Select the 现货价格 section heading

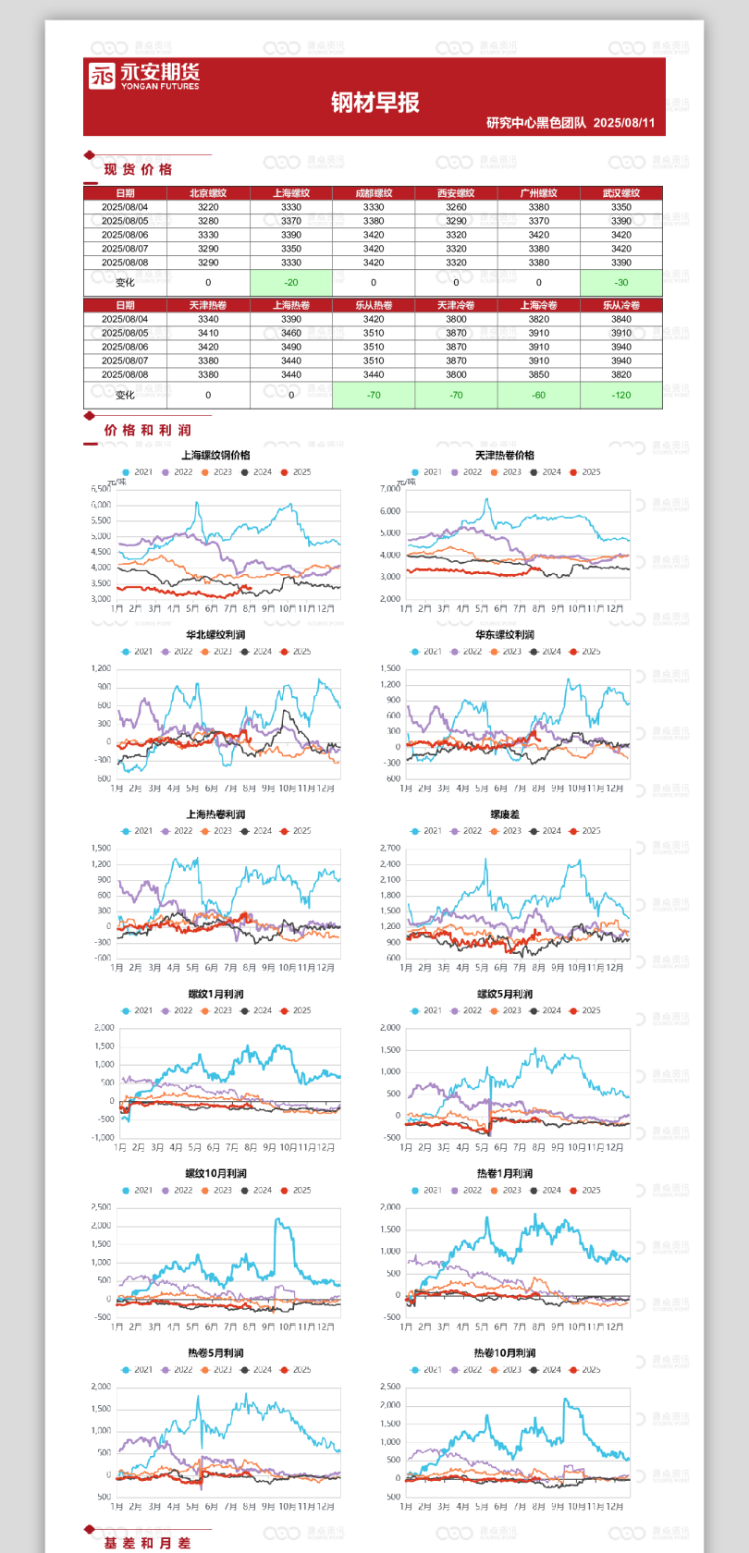138,169
